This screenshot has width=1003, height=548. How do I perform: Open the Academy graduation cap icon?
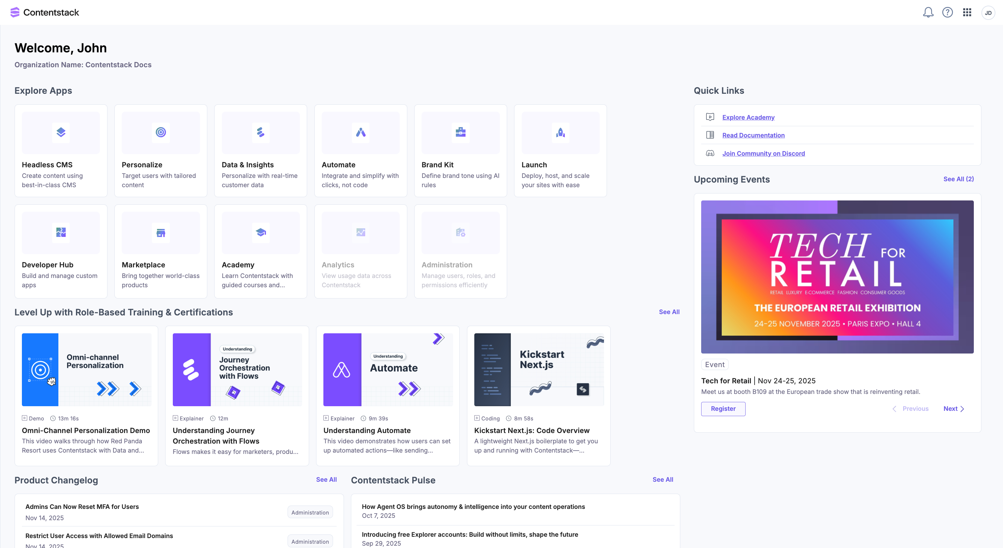click(x=260, y=232)
